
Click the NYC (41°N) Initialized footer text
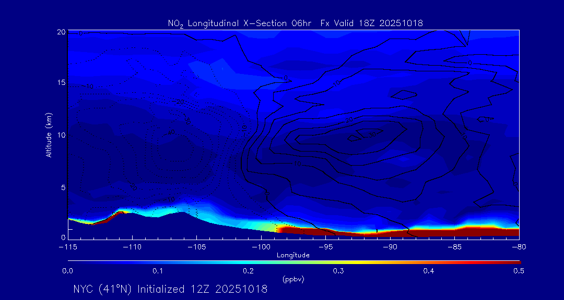pyautogui.click(x=170, y=289)
